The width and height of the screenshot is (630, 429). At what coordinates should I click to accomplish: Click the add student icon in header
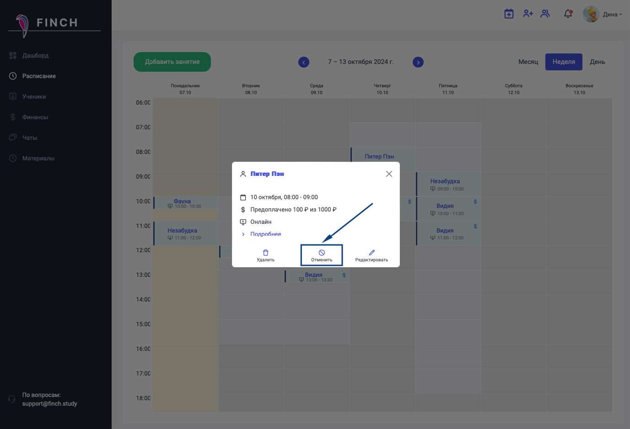point(528,14)
